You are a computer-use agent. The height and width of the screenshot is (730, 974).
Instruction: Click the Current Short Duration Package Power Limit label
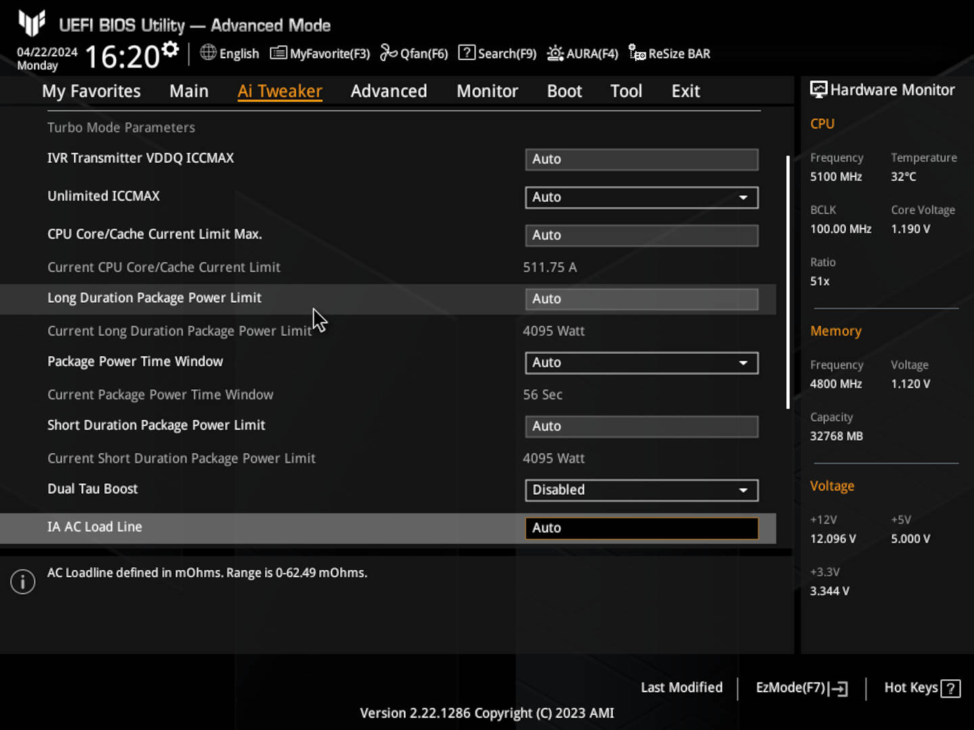point(181,458)
